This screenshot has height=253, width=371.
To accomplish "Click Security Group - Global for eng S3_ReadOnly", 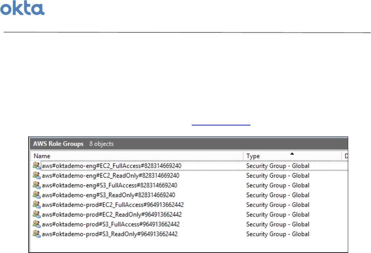I will tap(278, 195).
